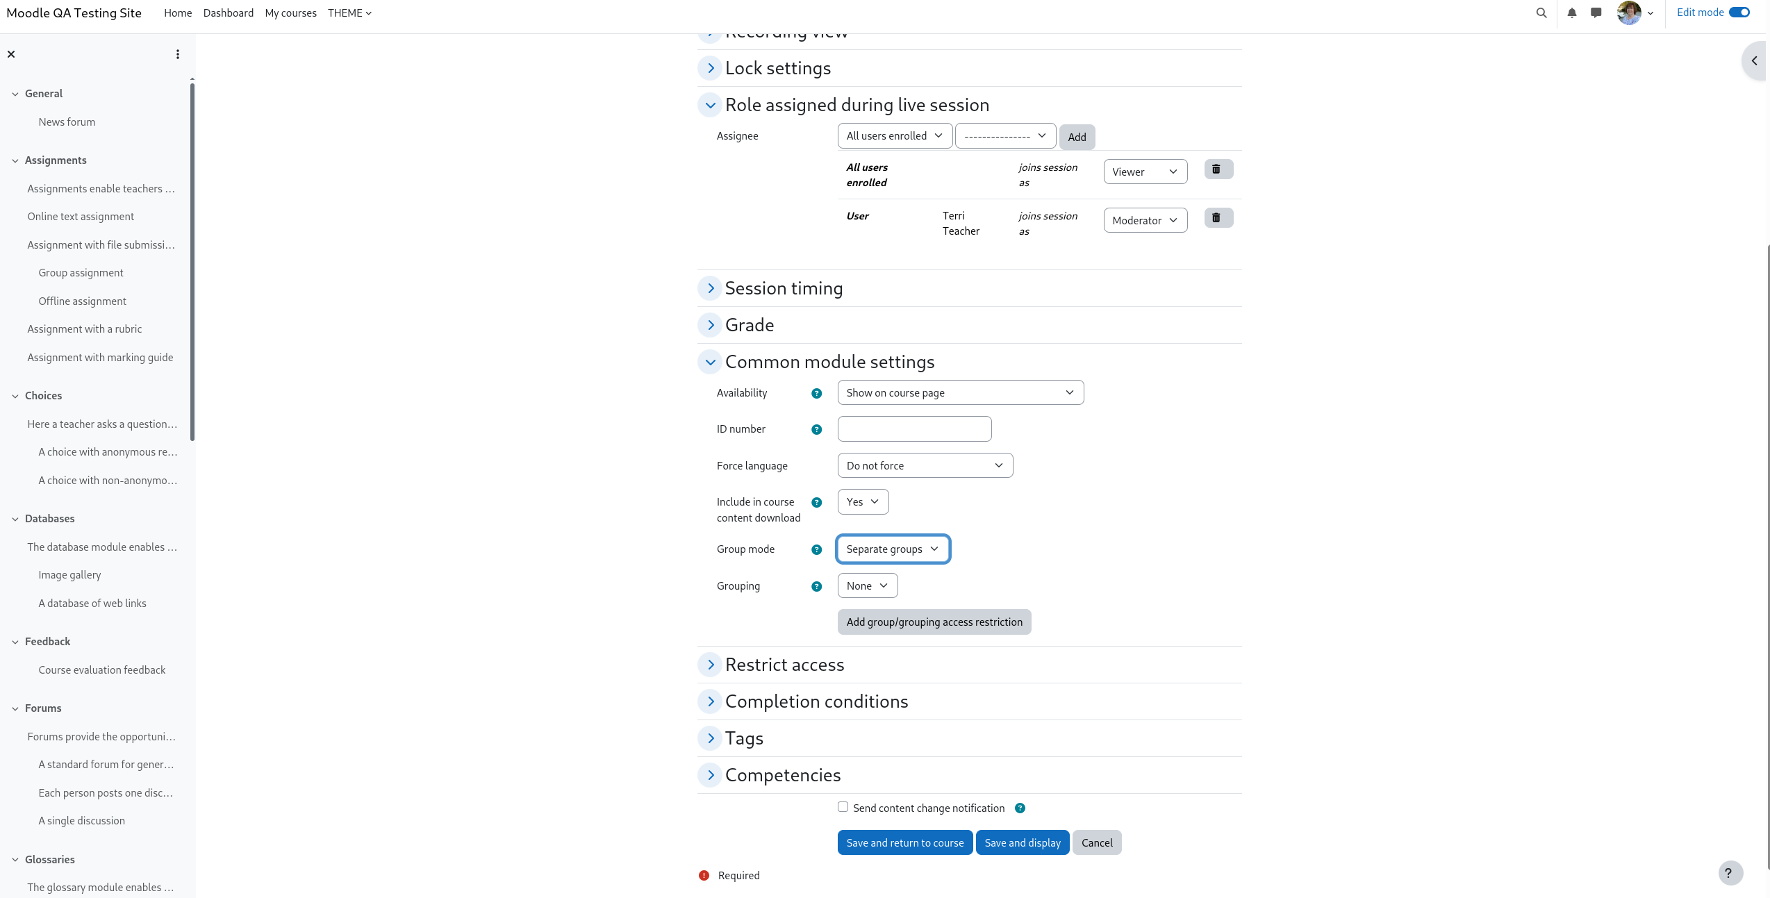Image resolution: width=1770 pixels, height=898 pixels.
Task: Click Save and return to course
Action: [x=904, y=843]
